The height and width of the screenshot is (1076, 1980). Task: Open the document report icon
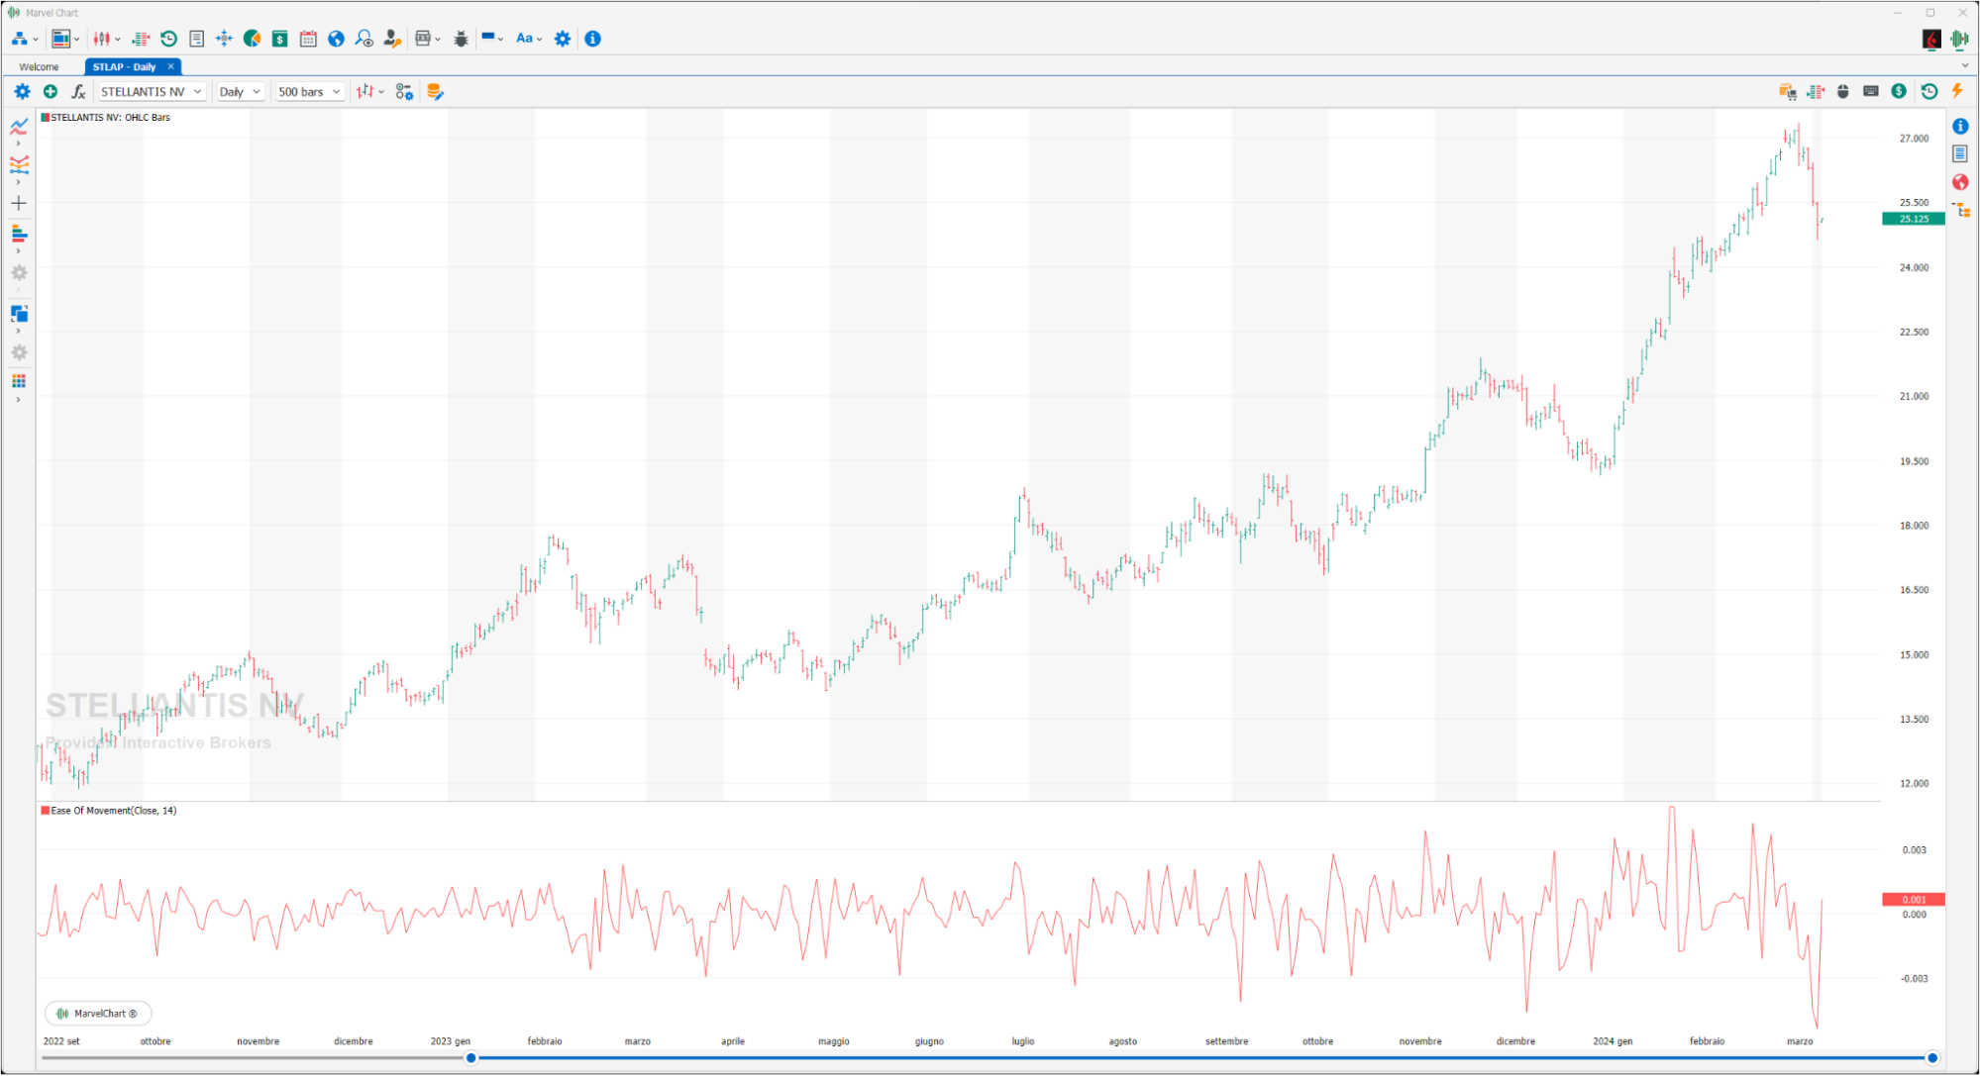pos(196,39)
